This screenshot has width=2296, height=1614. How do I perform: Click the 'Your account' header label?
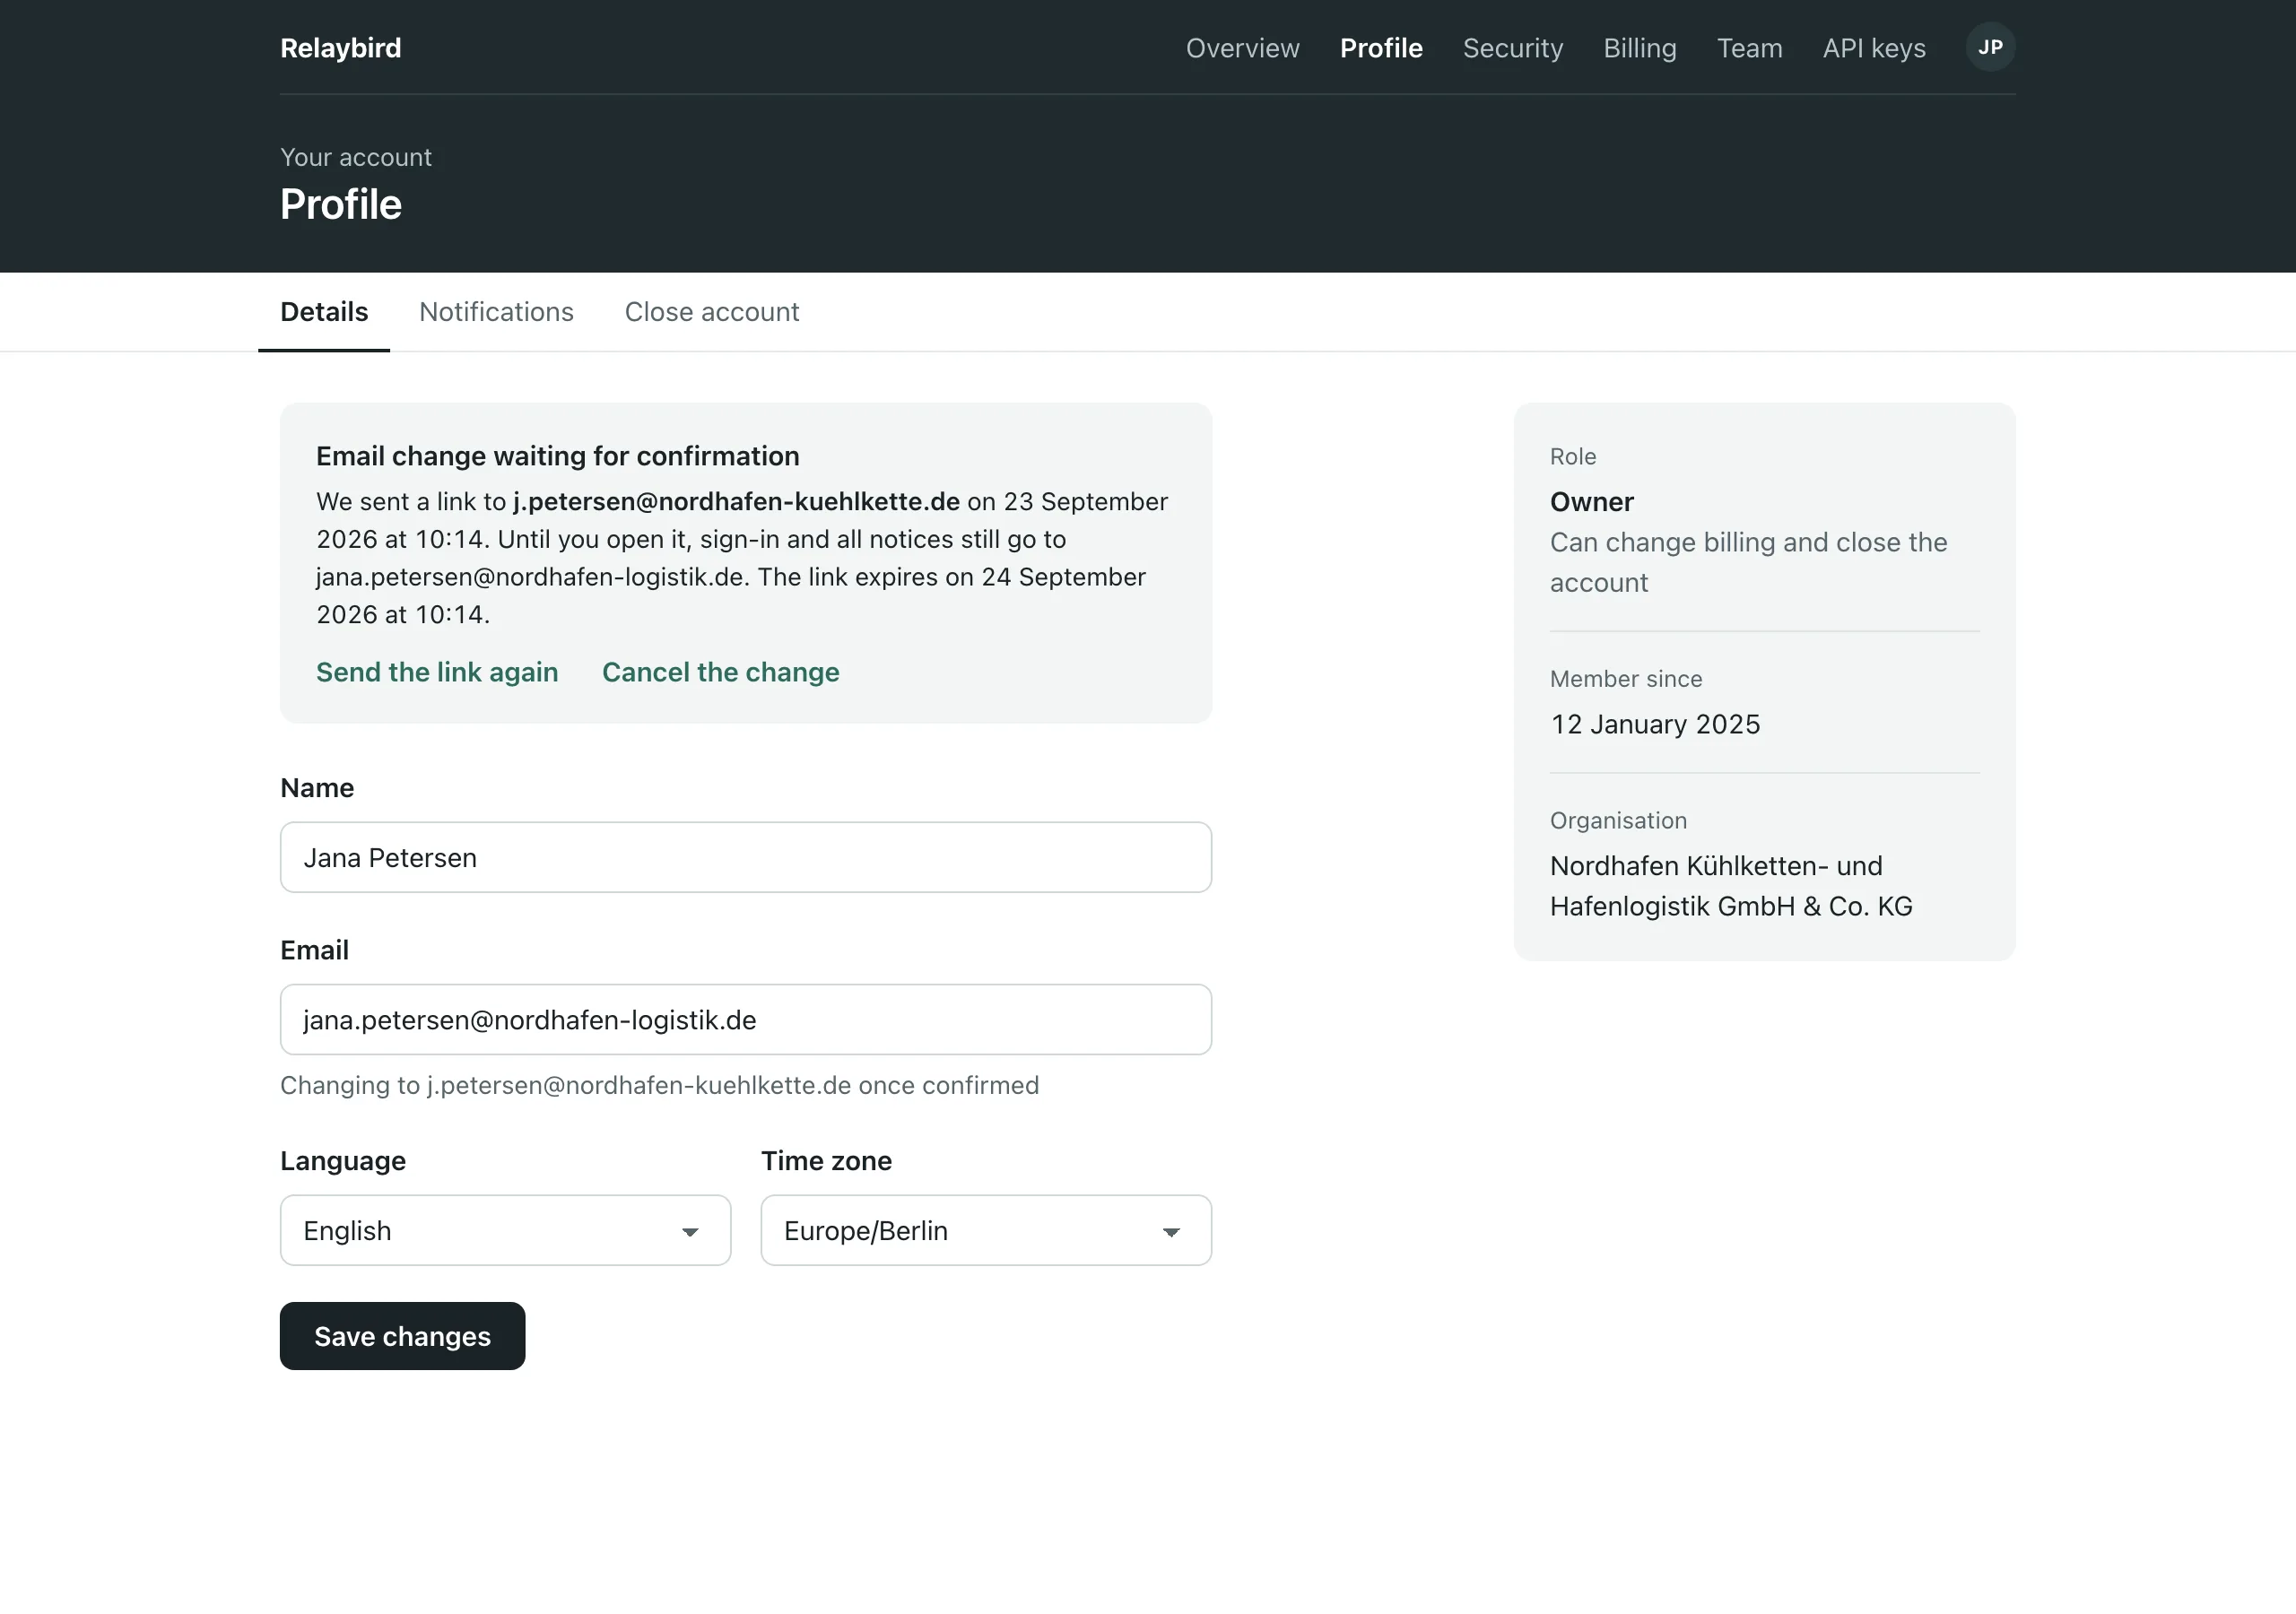tap(355, 157)
